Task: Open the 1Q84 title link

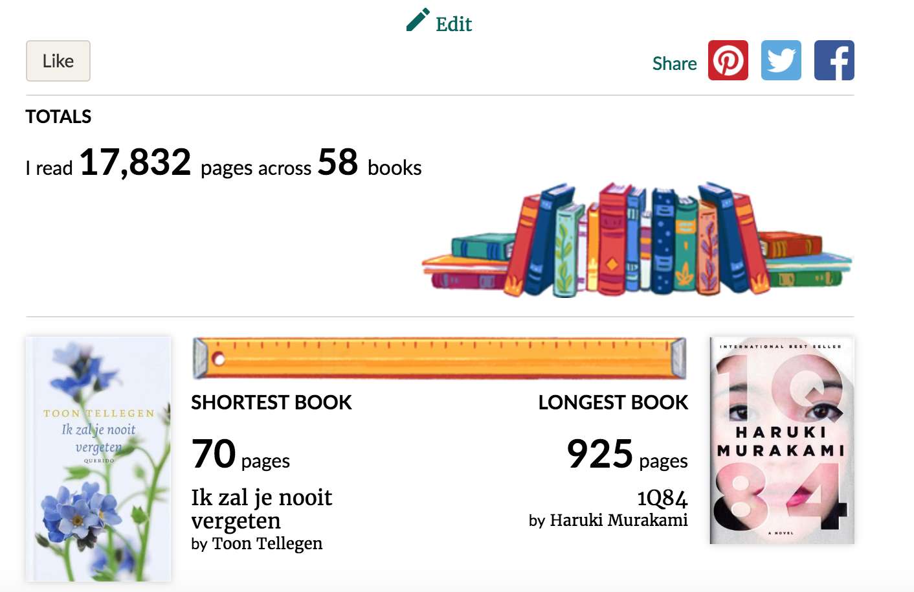Action: click(662, 498)
